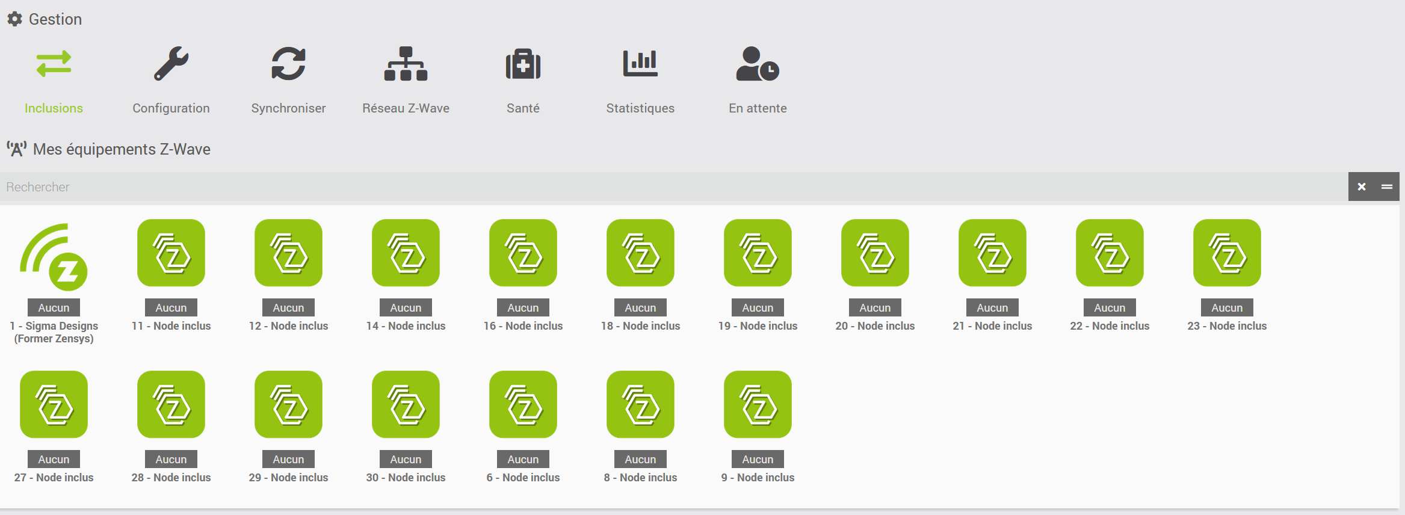The height and width of the screenshot is (515, 1405).
Task: Click the '16 - Node inclus' name
Action: 523,326
